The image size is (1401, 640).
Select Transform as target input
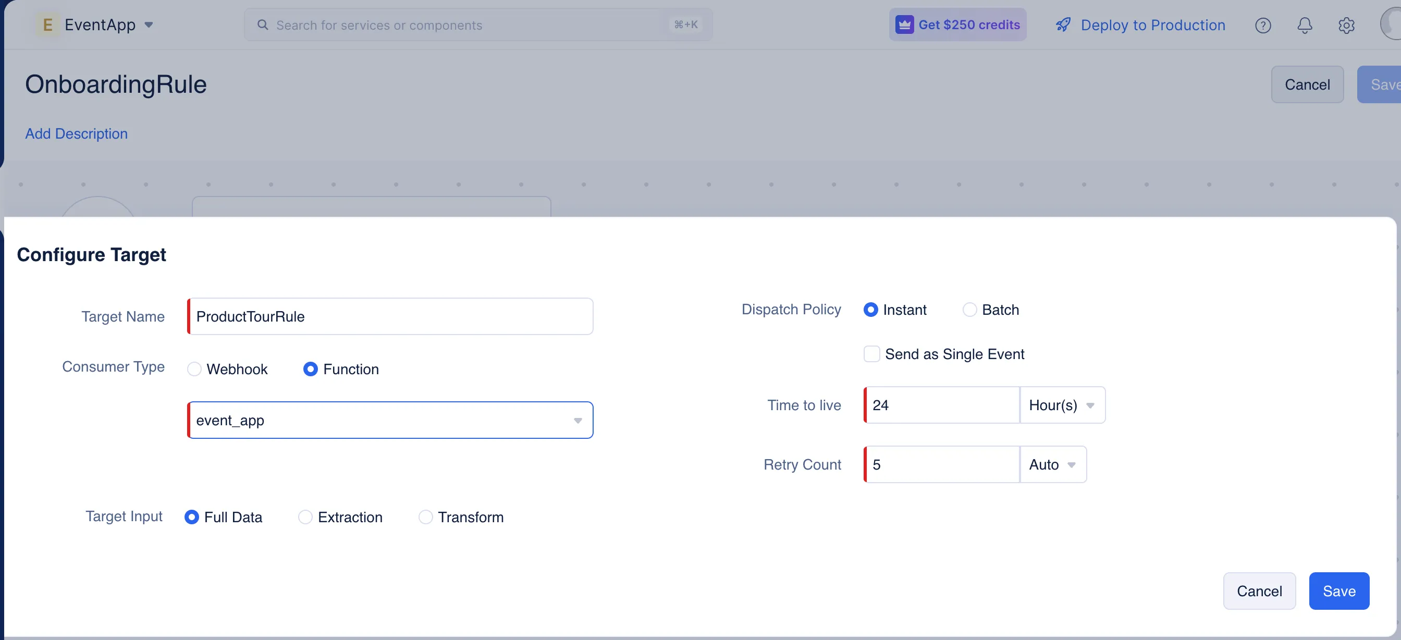(425, 517)
